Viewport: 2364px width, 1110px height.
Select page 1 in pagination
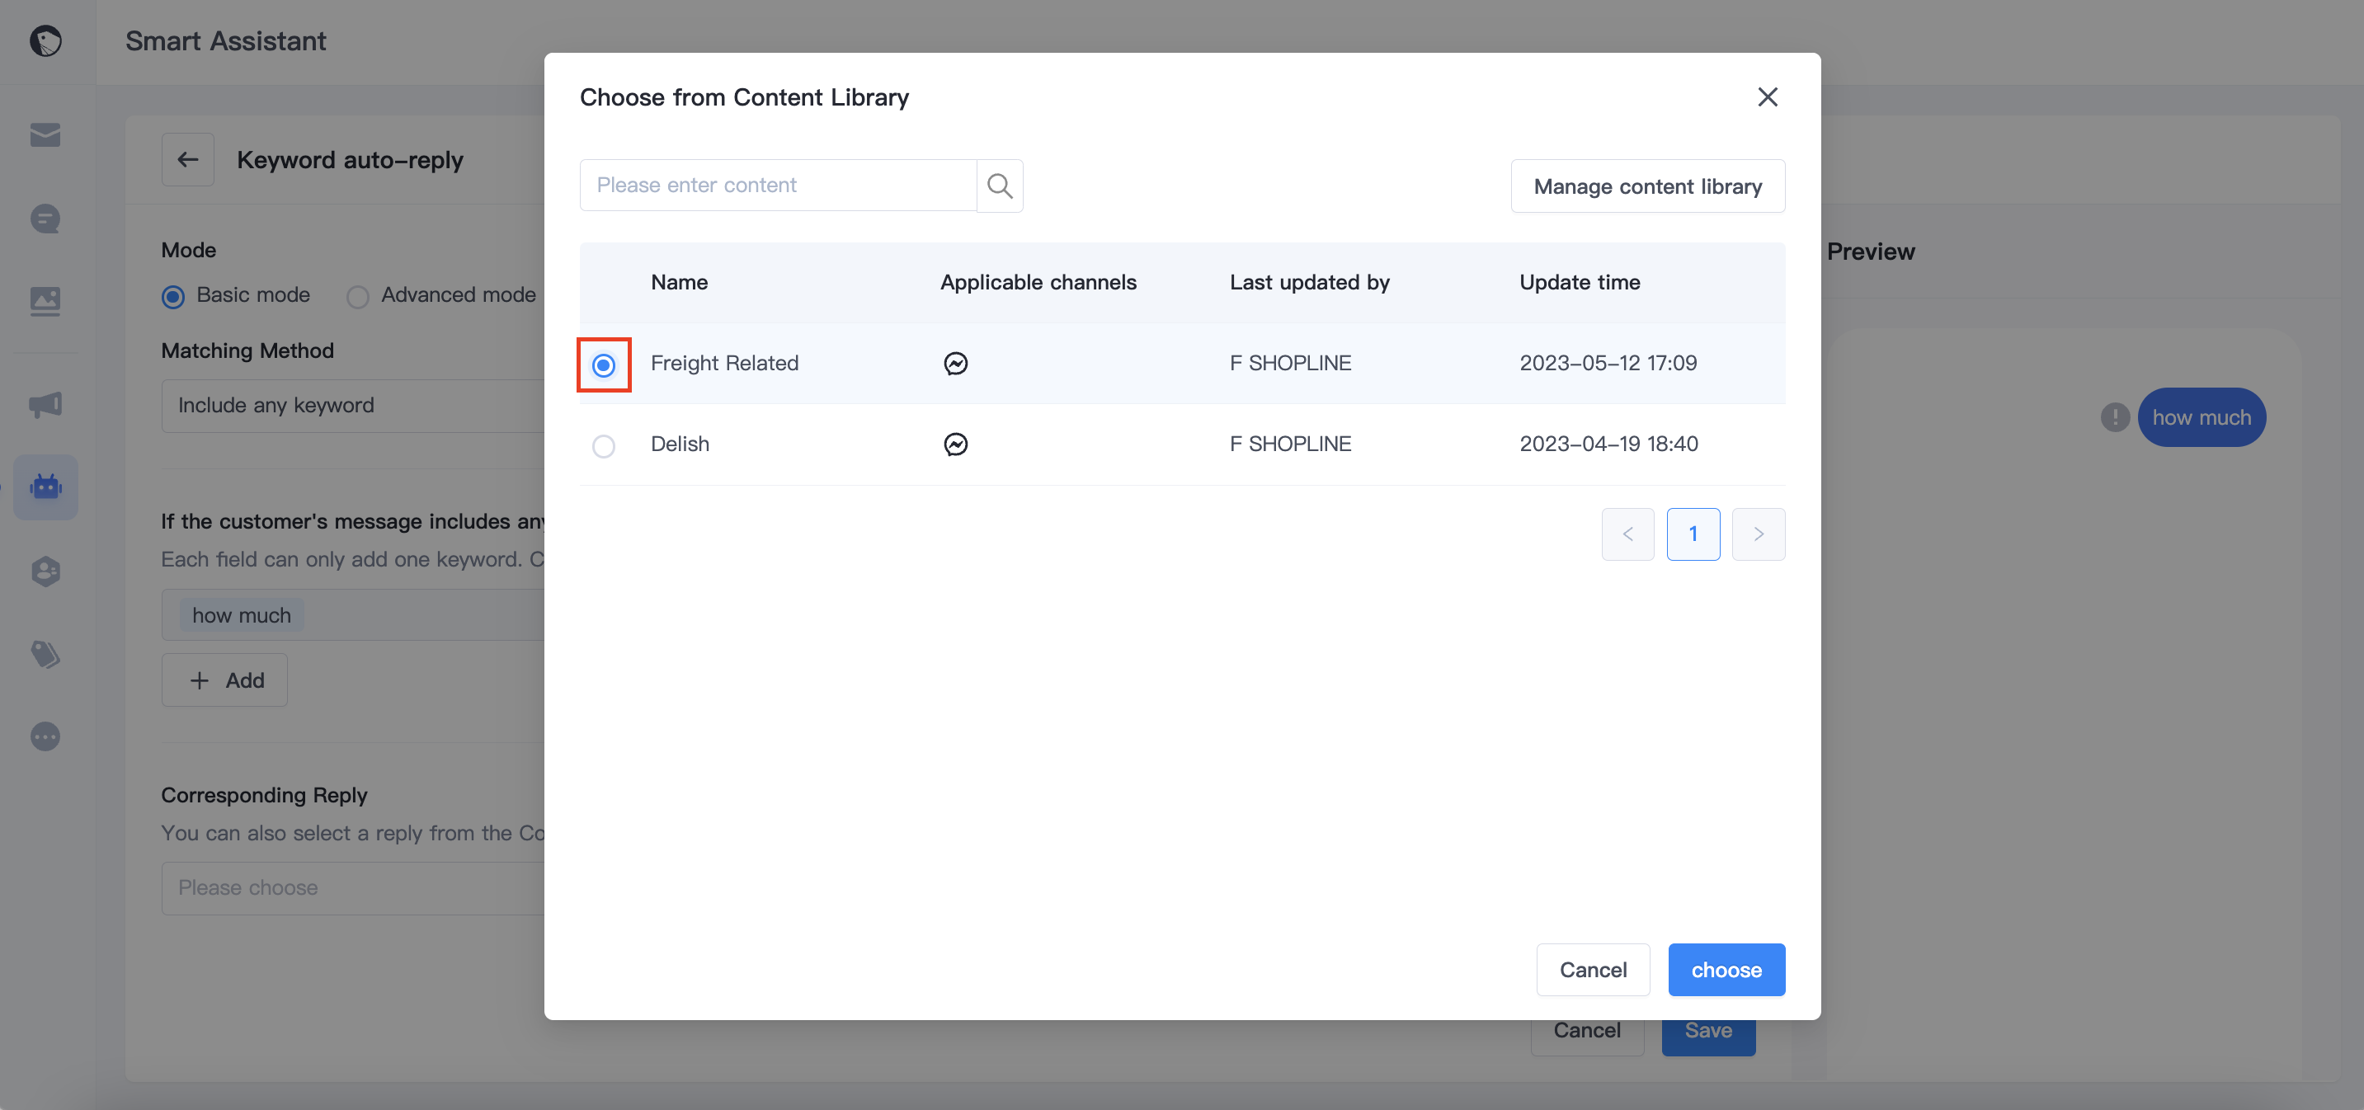[x=1693, y=534]
